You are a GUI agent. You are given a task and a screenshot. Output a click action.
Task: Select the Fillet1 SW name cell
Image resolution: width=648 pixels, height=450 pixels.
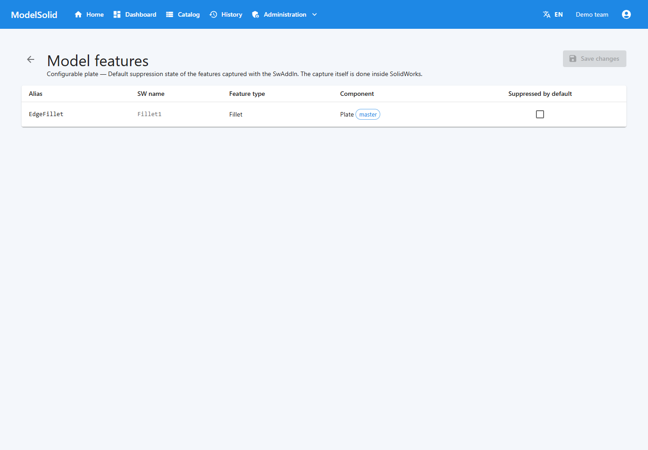tap(149, 114)
